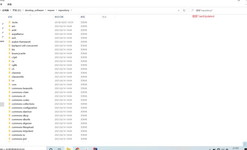This screenshot has height=150, width=247.
Task: Click the pin icon beside the .locks row
Action: click(x=2, y=24)
